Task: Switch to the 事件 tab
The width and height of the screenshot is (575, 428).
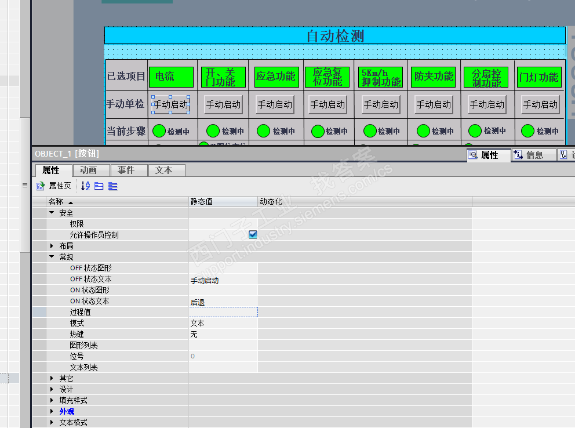Action: [129, 170]
